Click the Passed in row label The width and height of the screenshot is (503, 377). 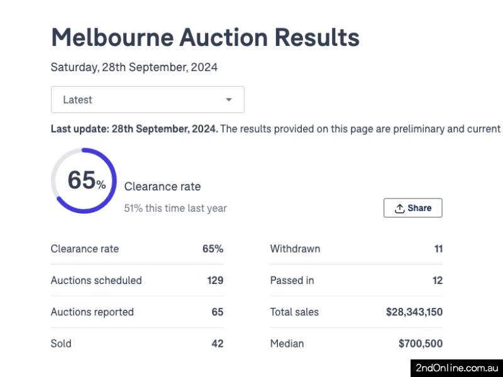[x=292, y=280]
